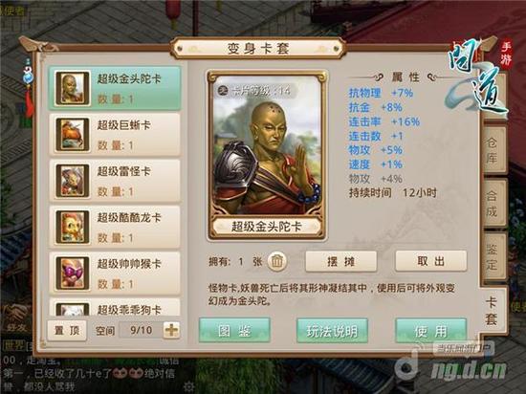Click the plus icon to expand space

click(171, 330)
